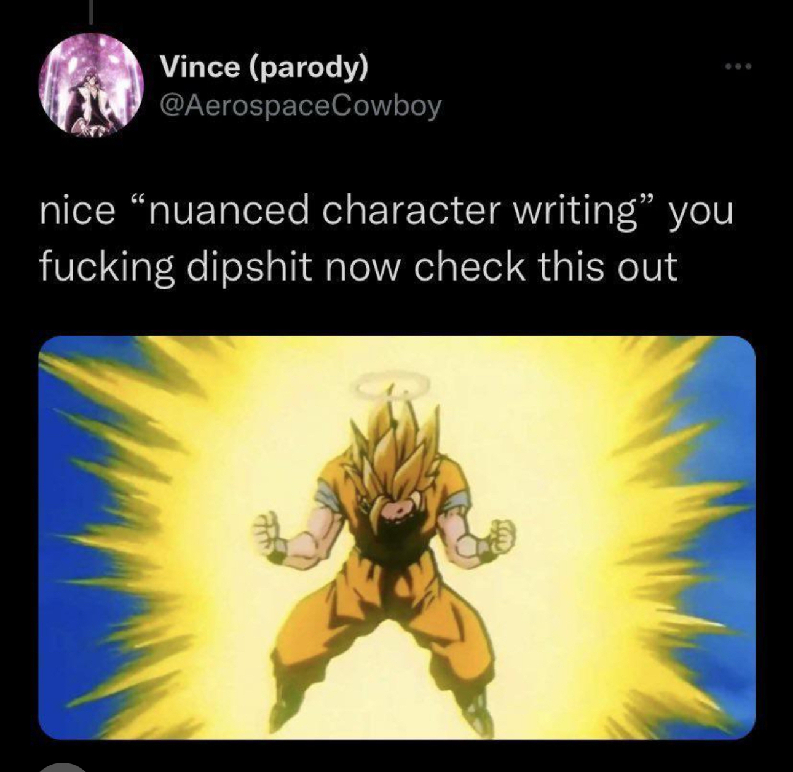The width and height of the screenshot is (793, 772).
Task: Open the three-dot more options menu
Action: pos(738,66)
